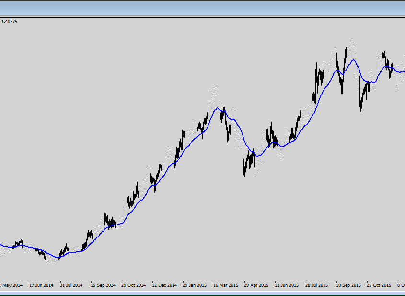Select the 10 Sep 2015 date label
405x296 pixels.
point(348,285)
